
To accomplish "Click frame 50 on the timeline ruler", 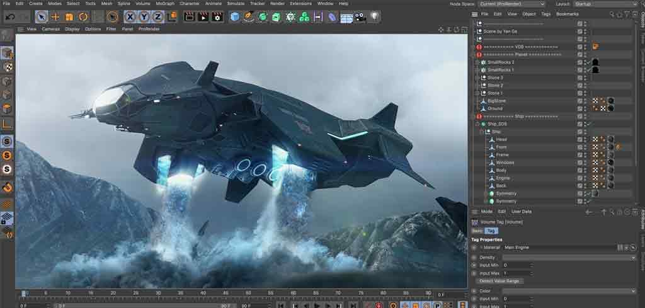I will (x=249, y=294).
